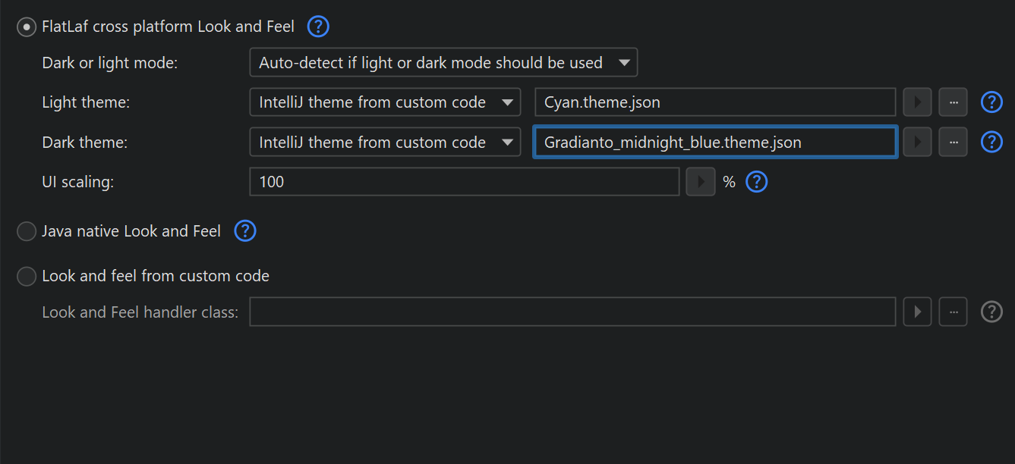Image resolution: width=1015 pixels, height=464 pixels.
Task: Click the arrow button beside Cyan.theme.json field
Action: click(x=917, y=102)
